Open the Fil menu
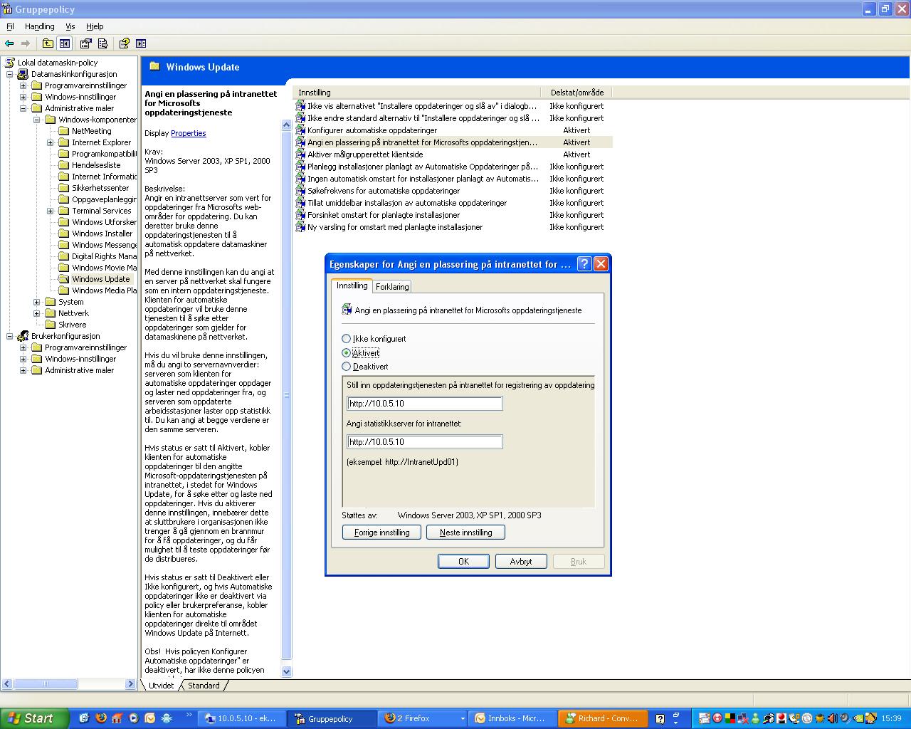This screenshot has width=911, height=729. 10,26
